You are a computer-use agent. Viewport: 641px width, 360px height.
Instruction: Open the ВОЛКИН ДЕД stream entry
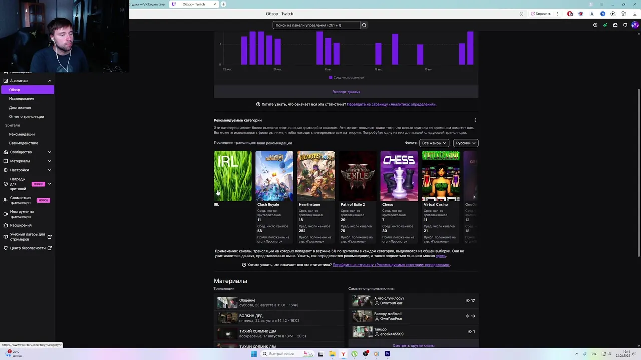click(x=279, y=318)
